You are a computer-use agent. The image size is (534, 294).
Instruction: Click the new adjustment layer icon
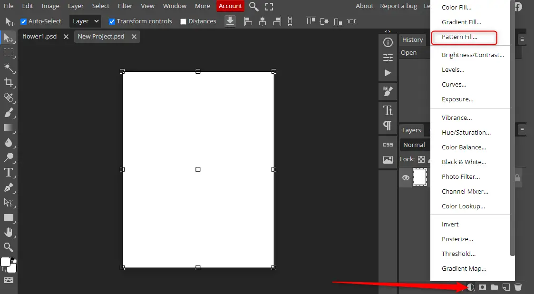point(470,287)
